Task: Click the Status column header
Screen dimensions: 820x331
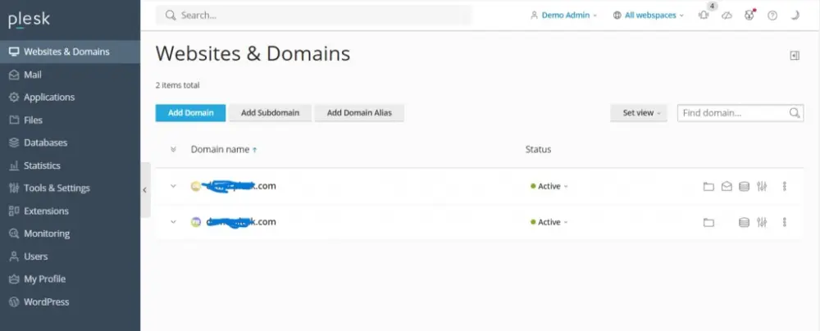Action: point(538,150)
